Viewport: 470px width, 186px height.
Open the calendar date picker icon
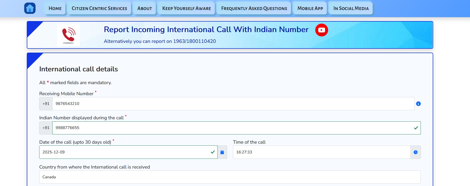coord(222,152)
